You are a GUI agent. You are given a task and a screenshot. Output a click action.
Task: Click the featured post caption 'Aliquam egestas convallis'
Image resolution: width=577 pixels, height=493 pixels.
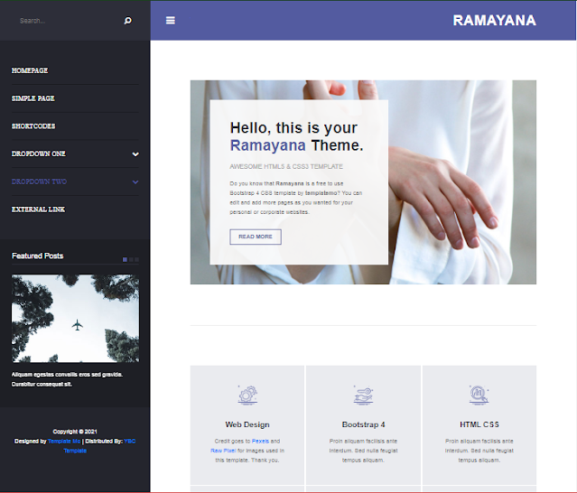[x=67, y=379]
